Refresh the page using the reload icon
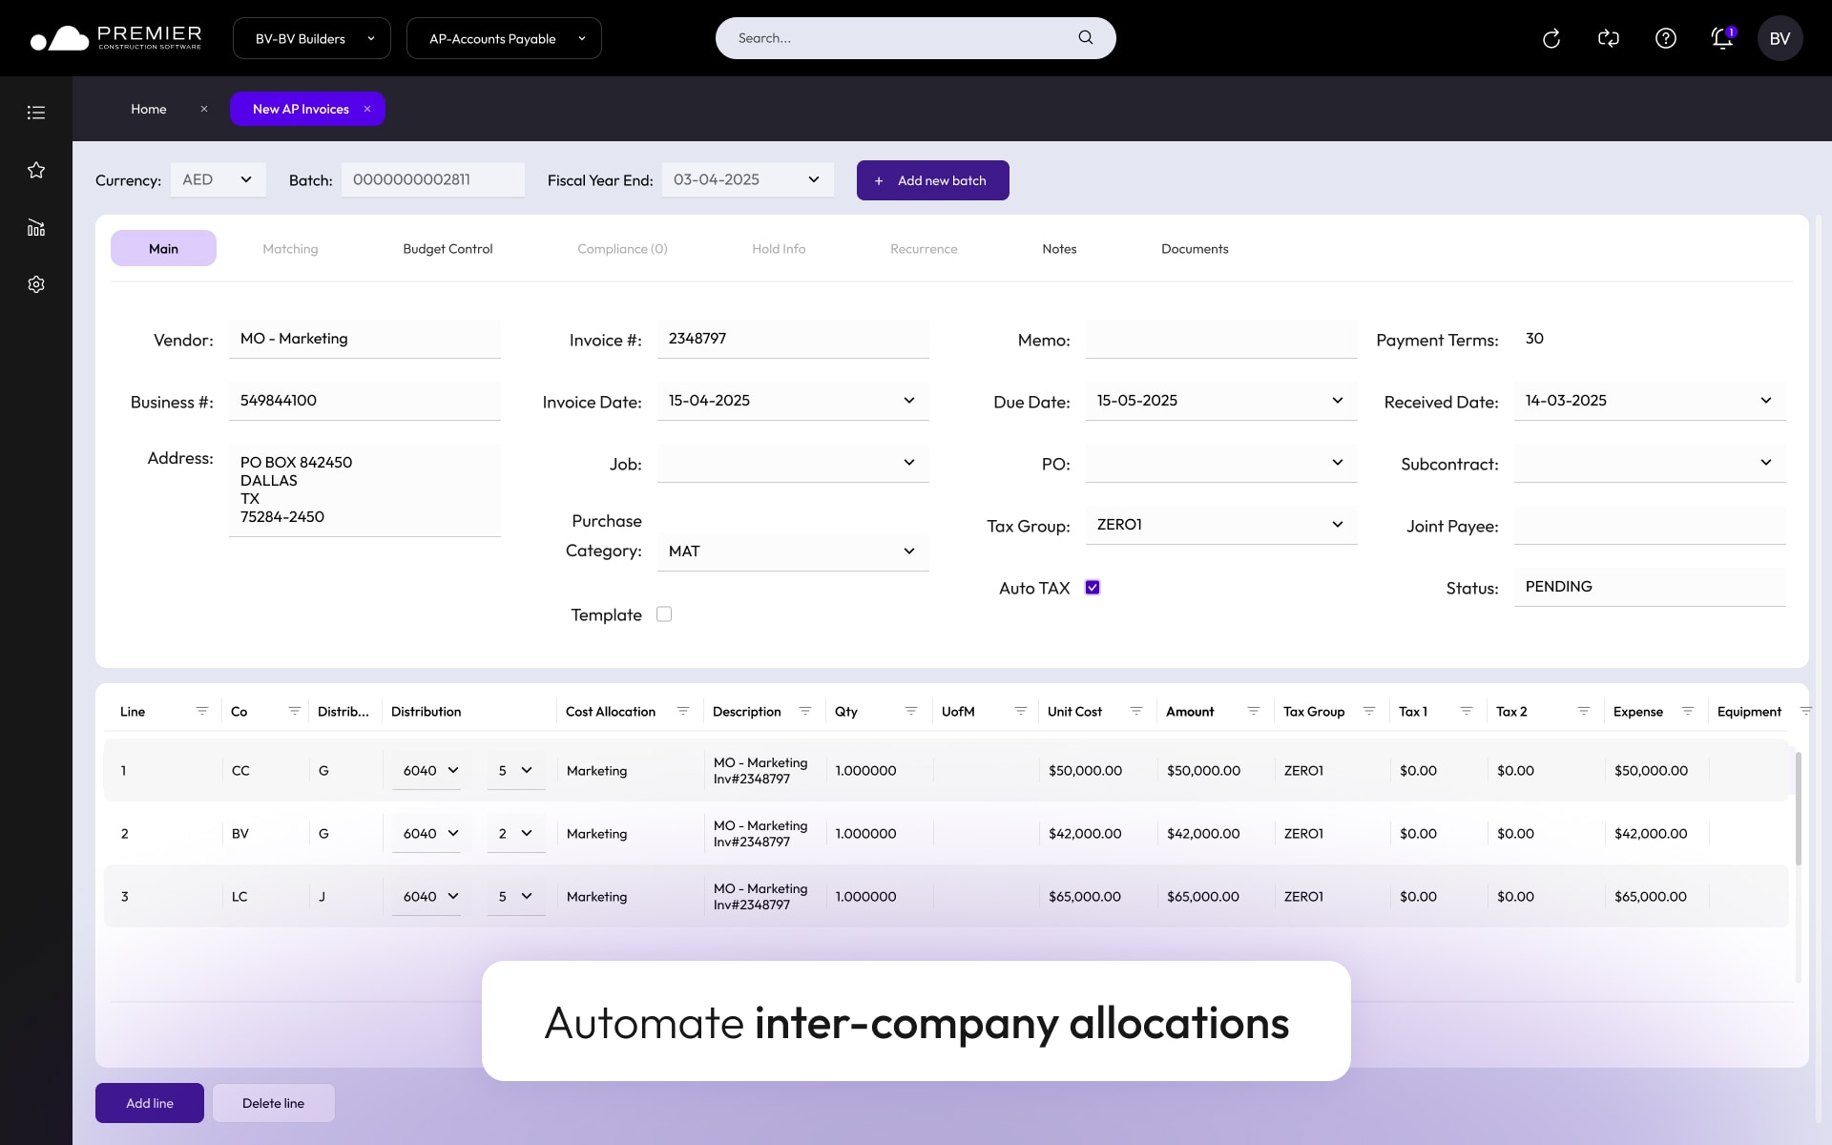 coord(1551,38)
